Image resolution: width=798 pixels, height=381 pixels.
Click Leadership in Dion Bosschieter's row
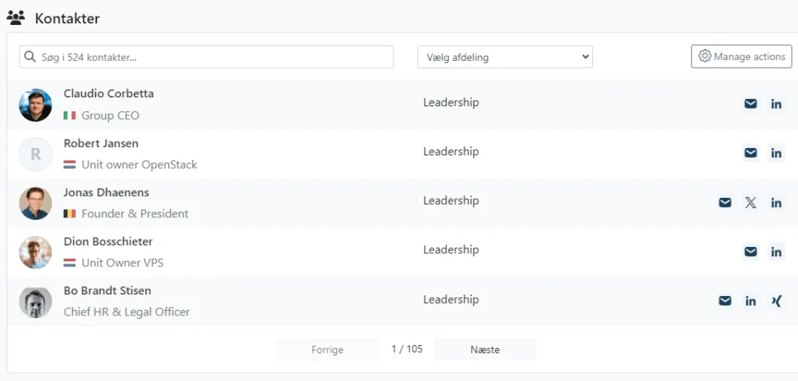(451, 250)
